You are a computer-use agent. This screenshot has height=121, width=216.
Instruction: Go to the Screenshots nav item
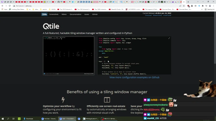54,14
